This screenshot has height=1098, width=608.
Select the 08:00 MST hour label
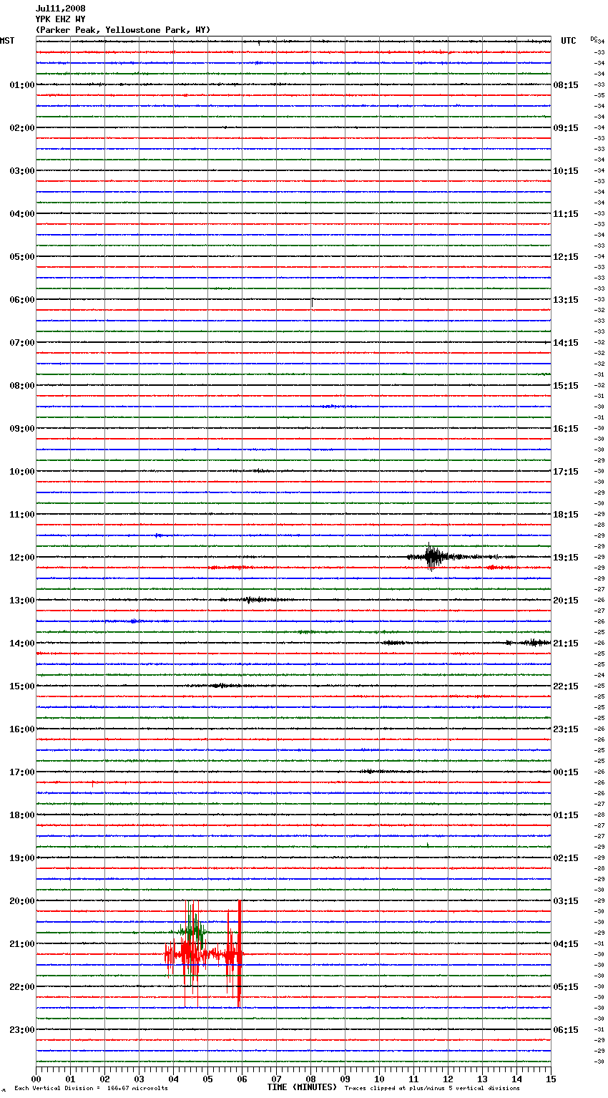pos(22,386)
